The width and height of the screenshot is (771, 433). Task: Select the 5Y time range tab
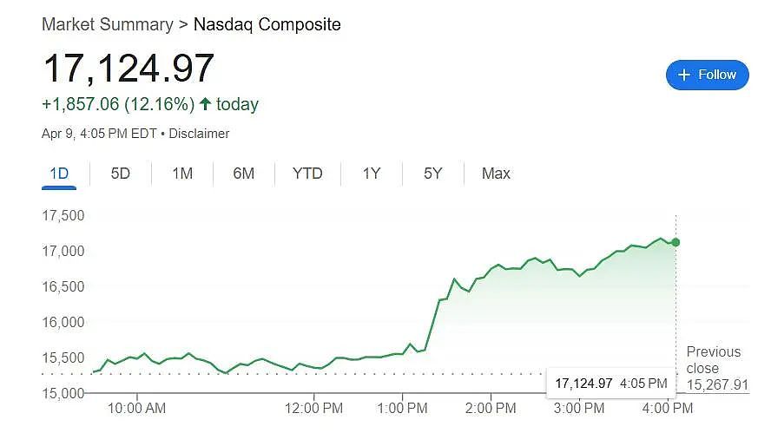pyautogui.click(x=433, y=174)
